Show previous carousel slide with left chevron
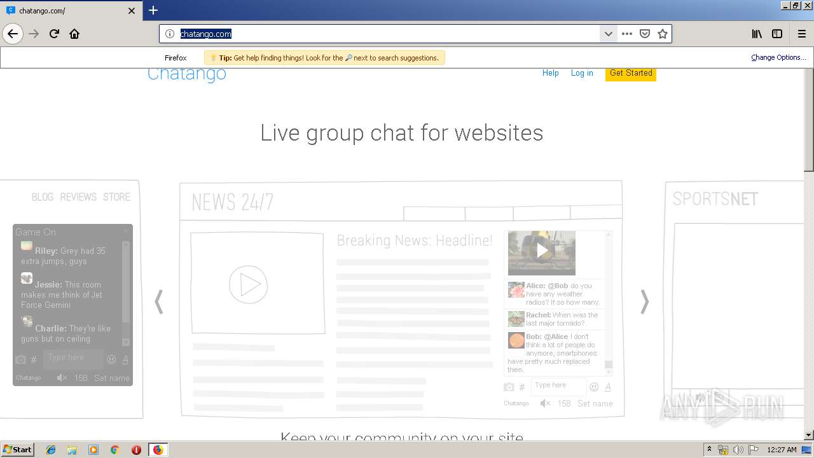This screenshot has height=458, width=814. coord(159,302)
